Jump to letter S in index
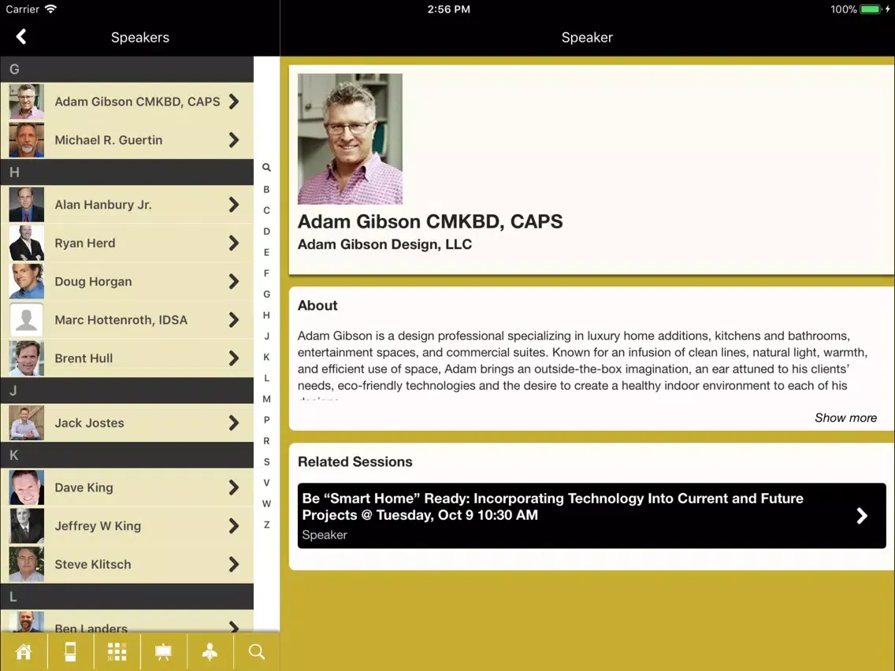Screen dimensions: 895x671 tap(266, 462)
